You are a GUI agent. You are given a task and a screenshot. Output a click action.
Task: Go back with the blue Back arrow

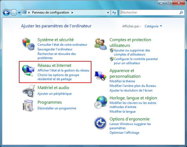[x=6, y=12]
